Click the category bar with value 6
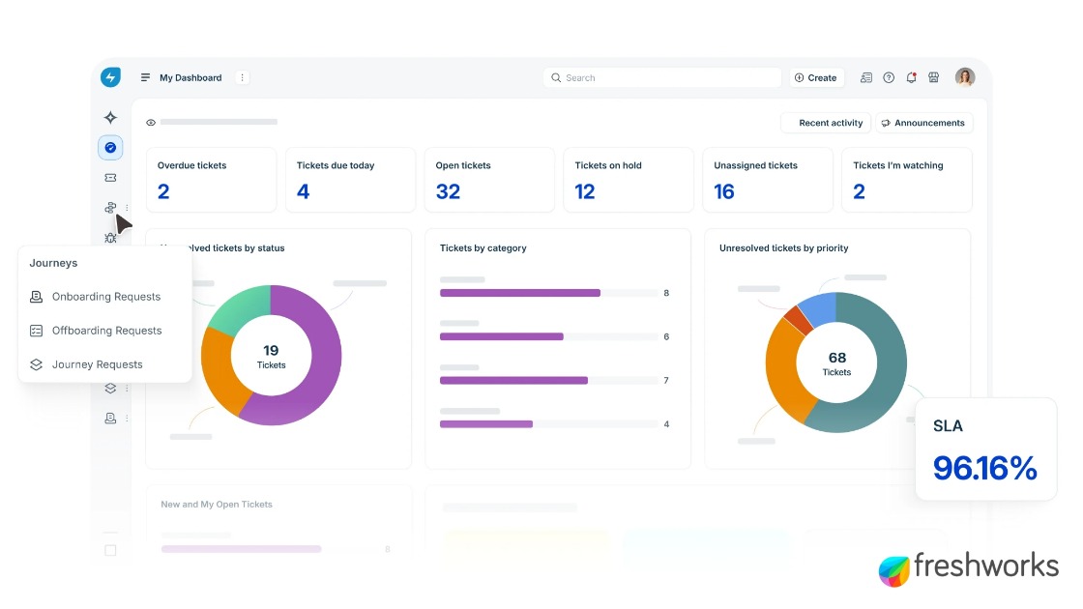Image resolution: width=1083 pixels, height=609 pixels. (502, 337)
